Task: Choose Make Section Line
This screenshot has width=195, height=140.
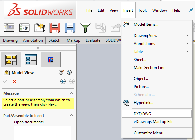Action: (x=156, y=68)
